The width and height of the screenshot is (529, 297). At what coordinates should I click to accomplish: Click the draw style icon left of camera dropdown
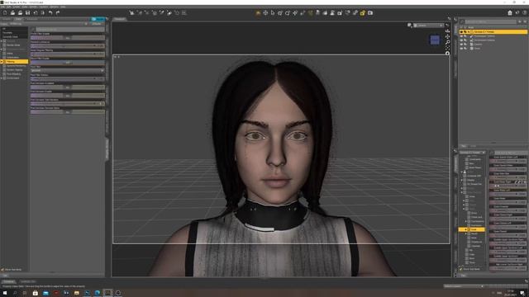click(410, 26)
